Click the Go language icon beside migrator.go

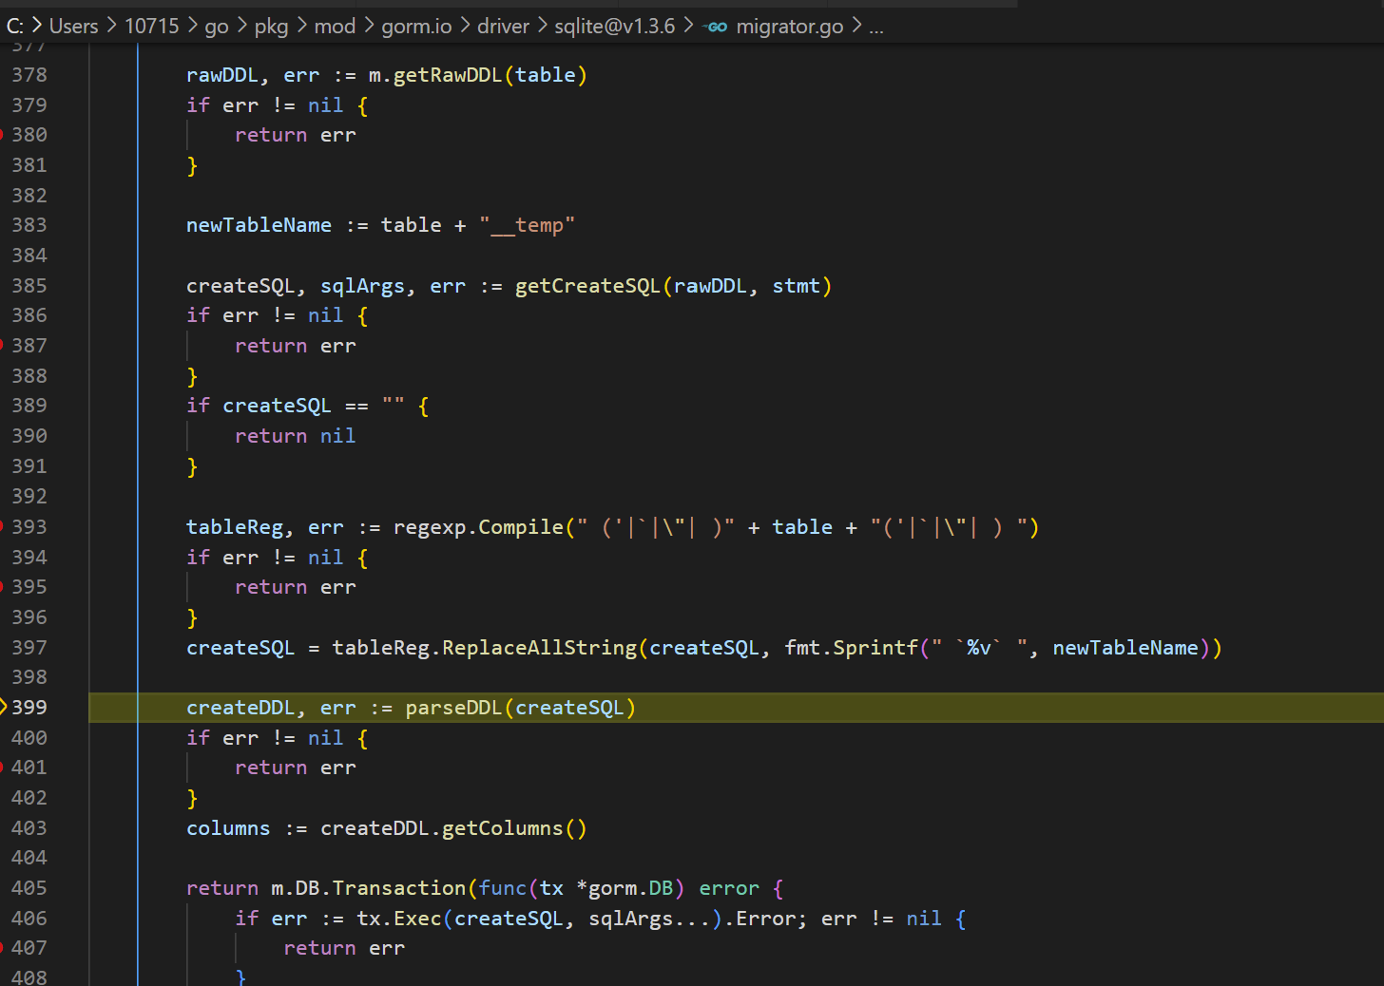[715, 26]
